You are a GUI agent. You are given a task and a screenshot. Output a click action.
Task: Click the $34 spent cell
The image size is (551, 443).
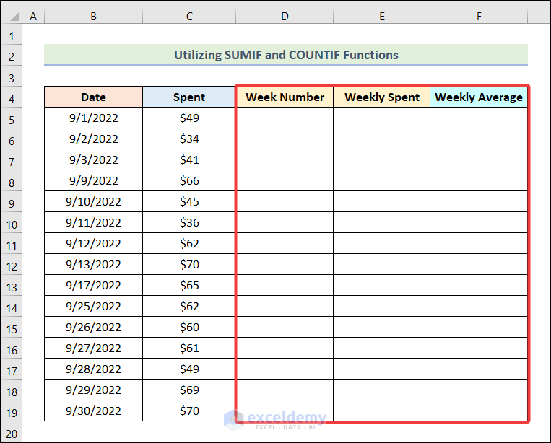pos(189,139)
